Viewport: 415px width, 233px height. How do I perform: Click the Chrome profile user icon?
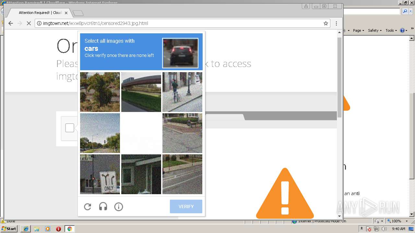click(x=306, y=6)
